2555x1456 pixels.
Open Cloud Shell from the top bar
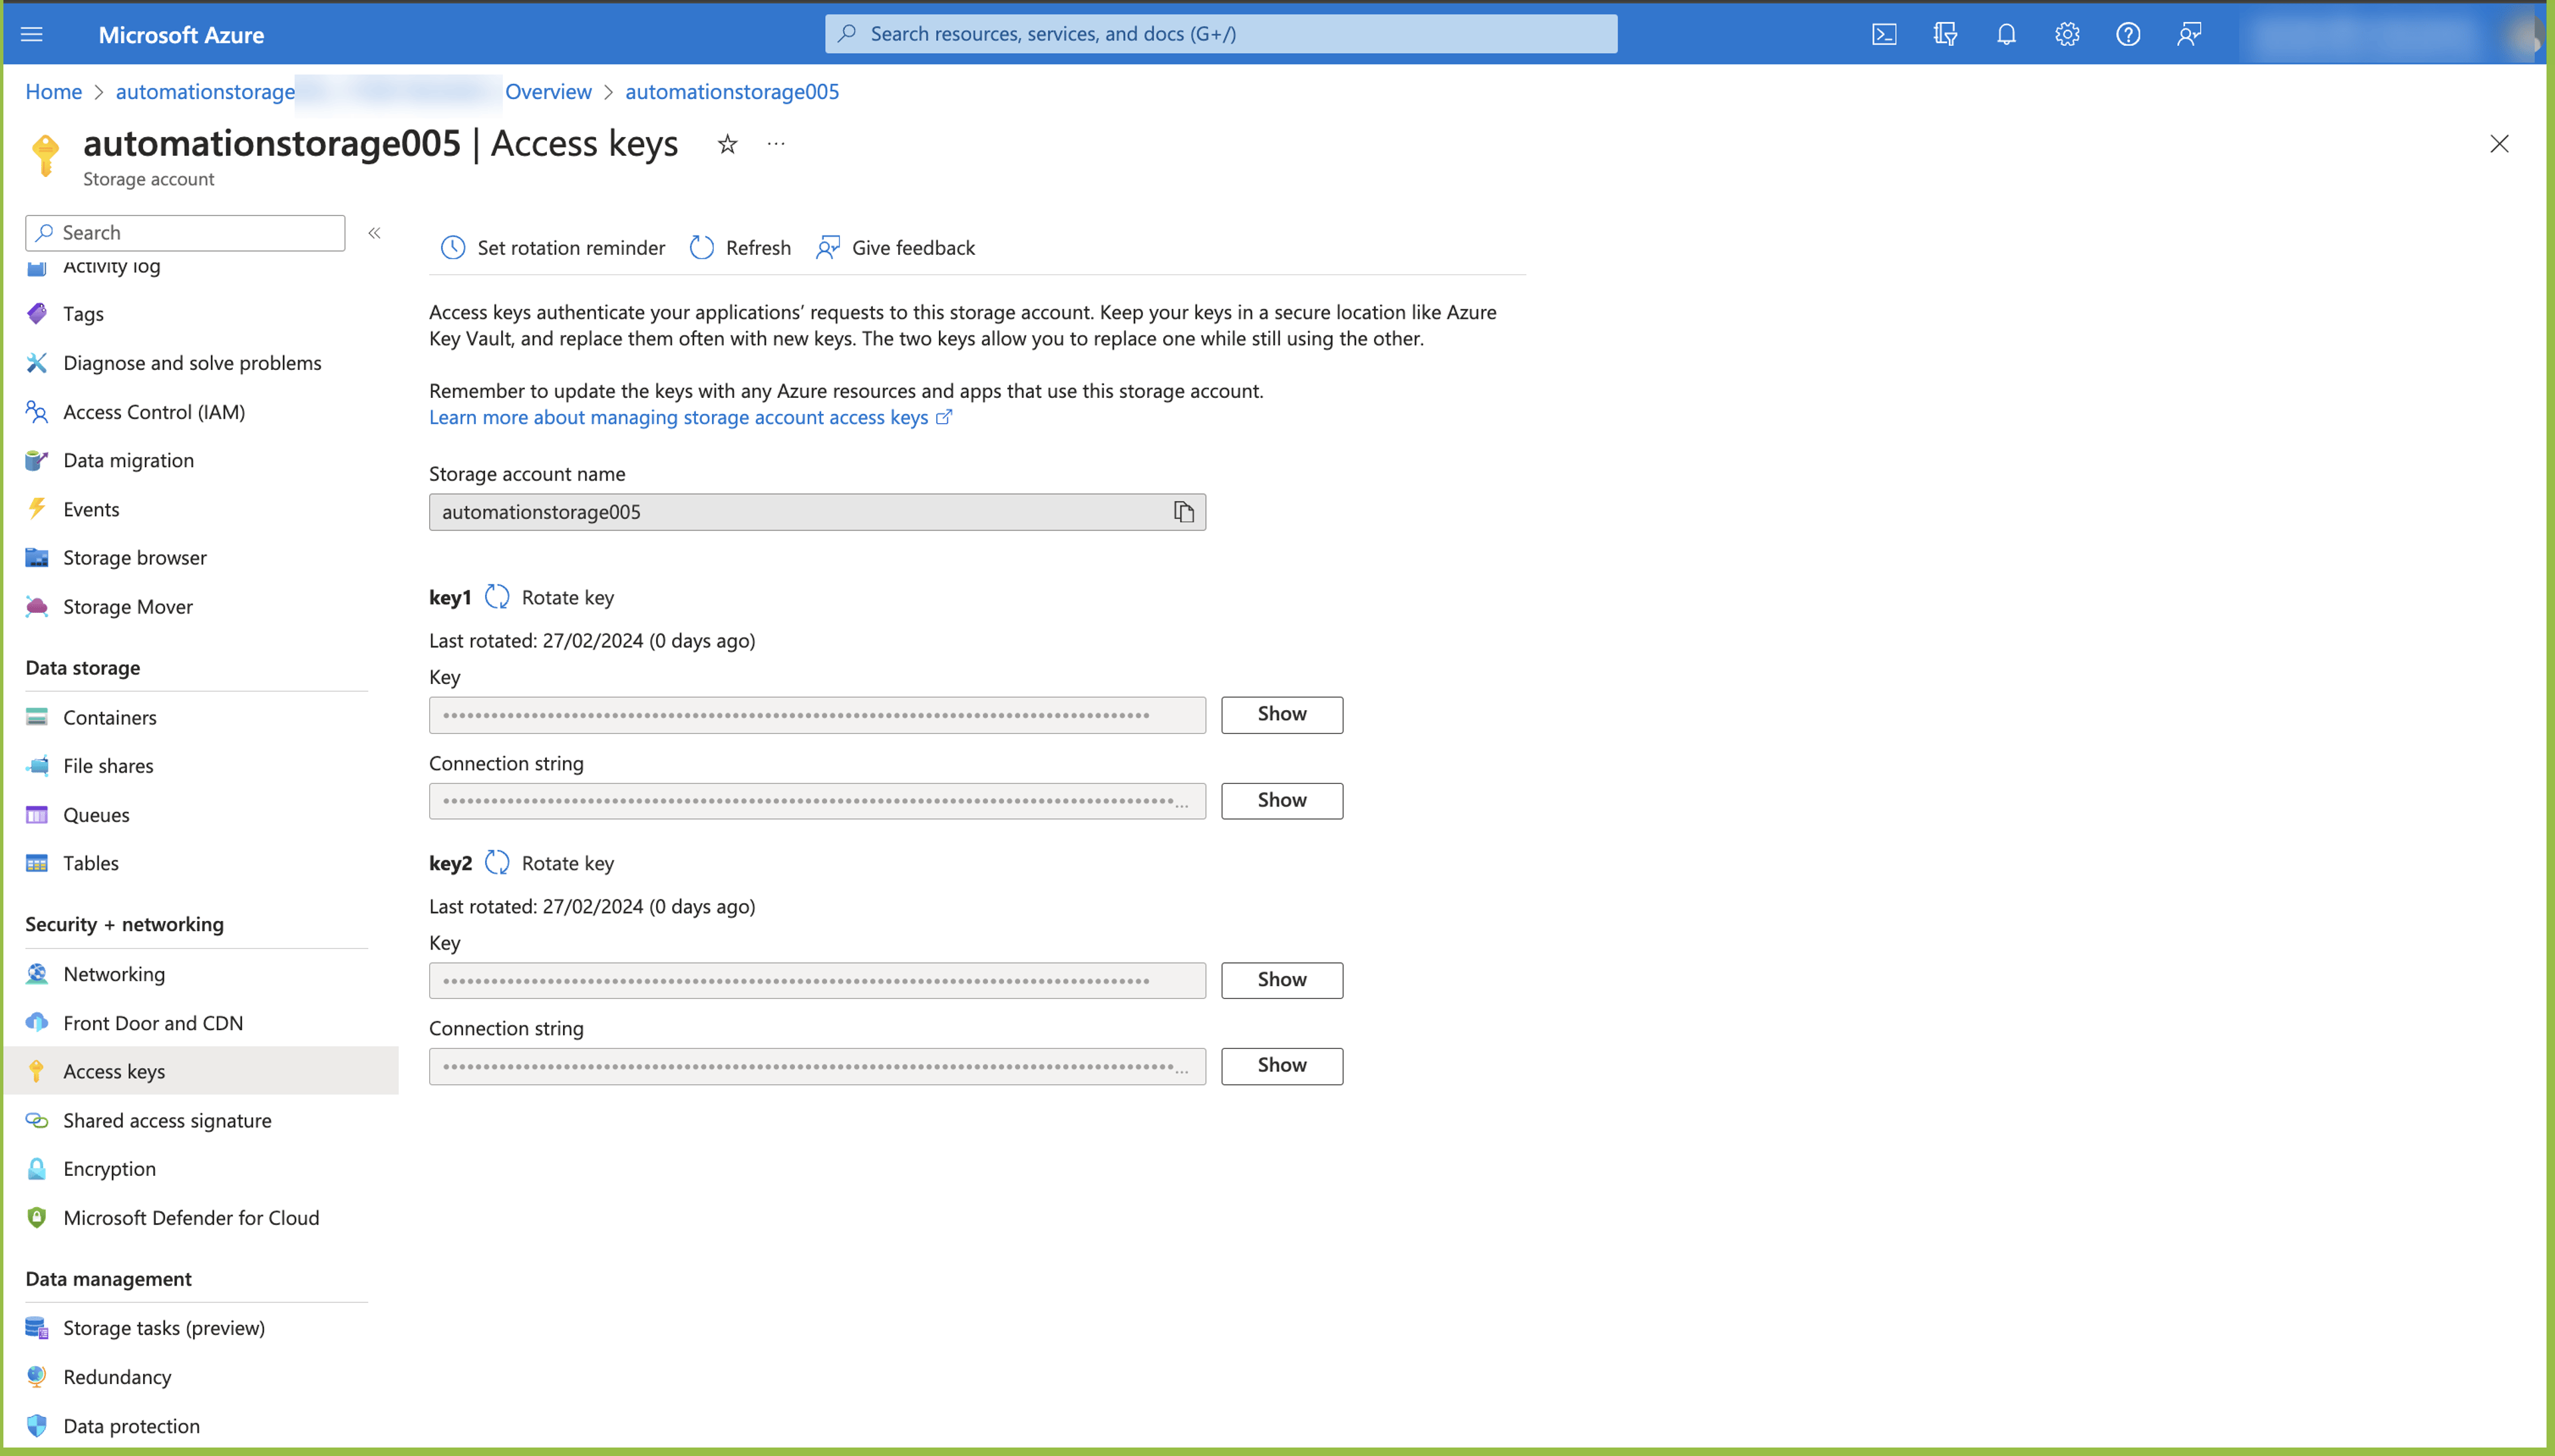point(1883,34)
